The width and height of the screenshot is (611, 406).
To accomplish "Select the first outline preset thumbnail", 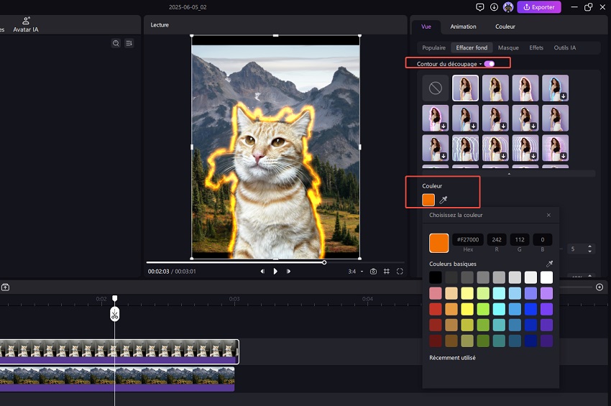I will coord(465,88).
